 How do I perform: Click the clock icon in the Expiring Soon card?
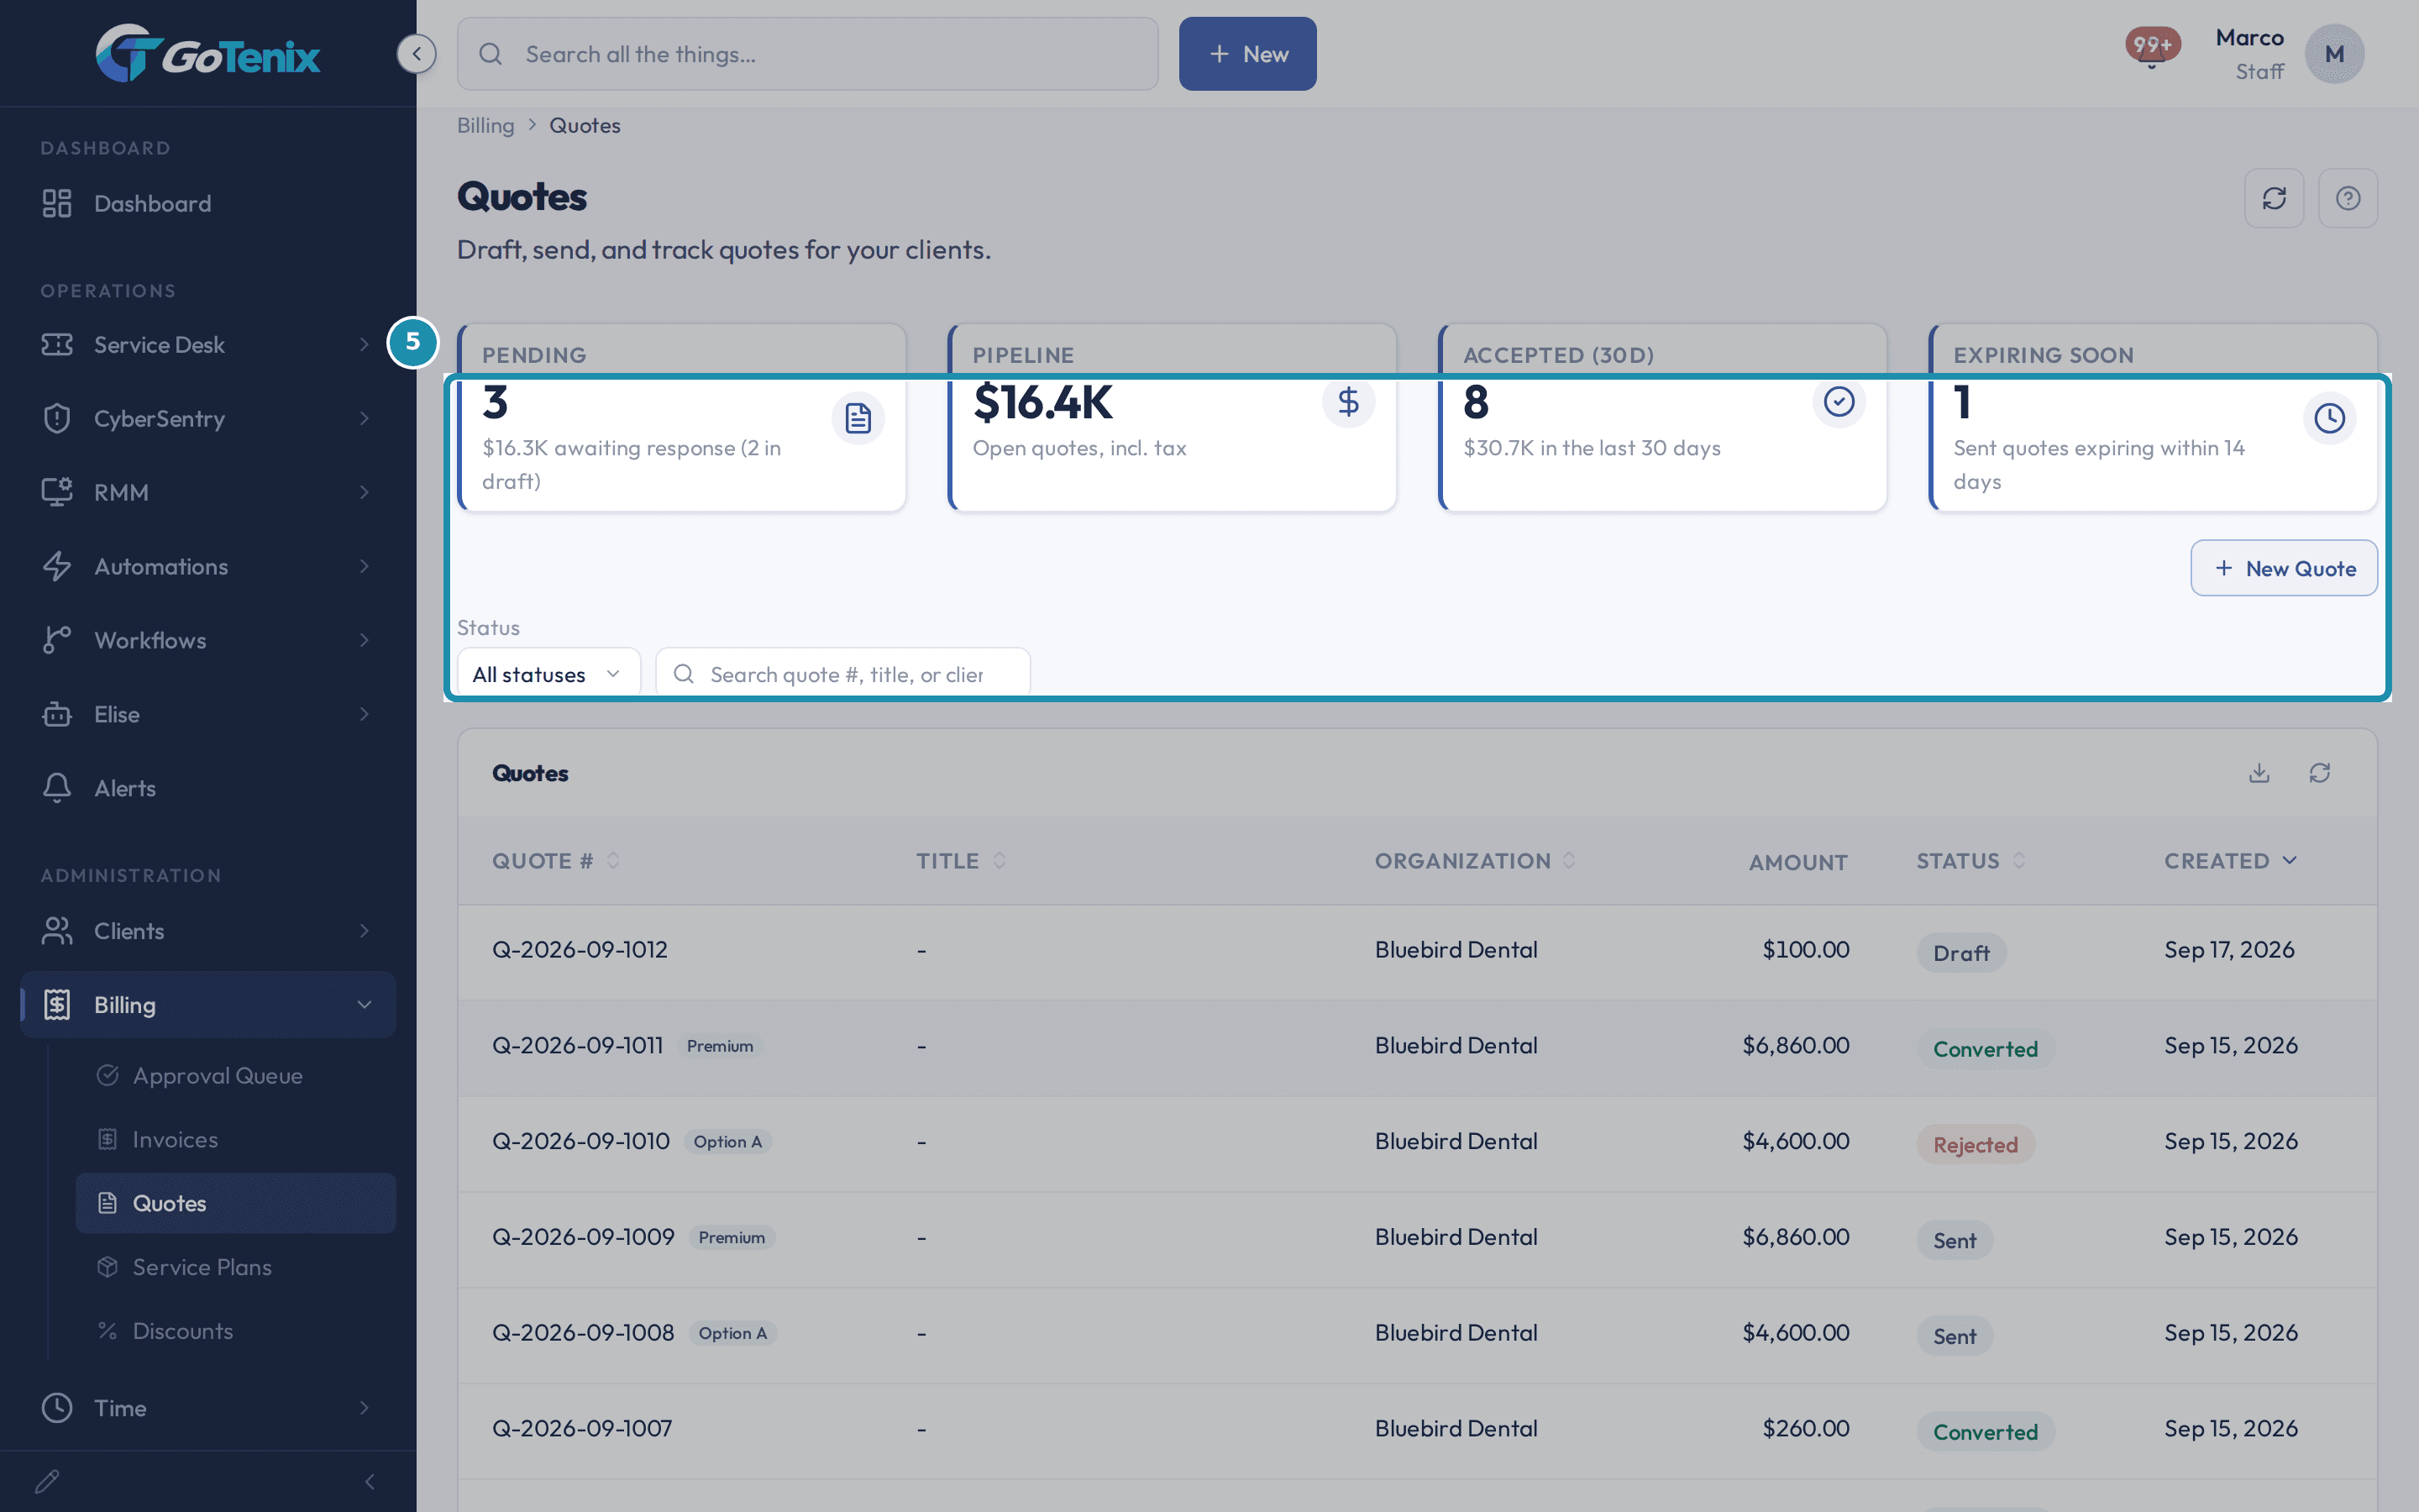pyautogui.click(x=2330, y=418)
